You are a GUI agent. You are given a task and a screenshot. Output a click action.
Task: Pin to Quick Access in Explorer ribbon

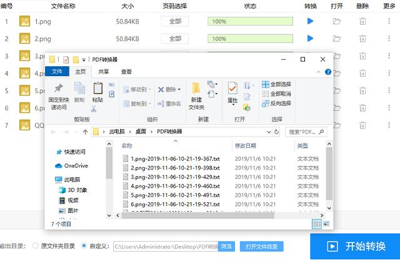coord(59,97)
